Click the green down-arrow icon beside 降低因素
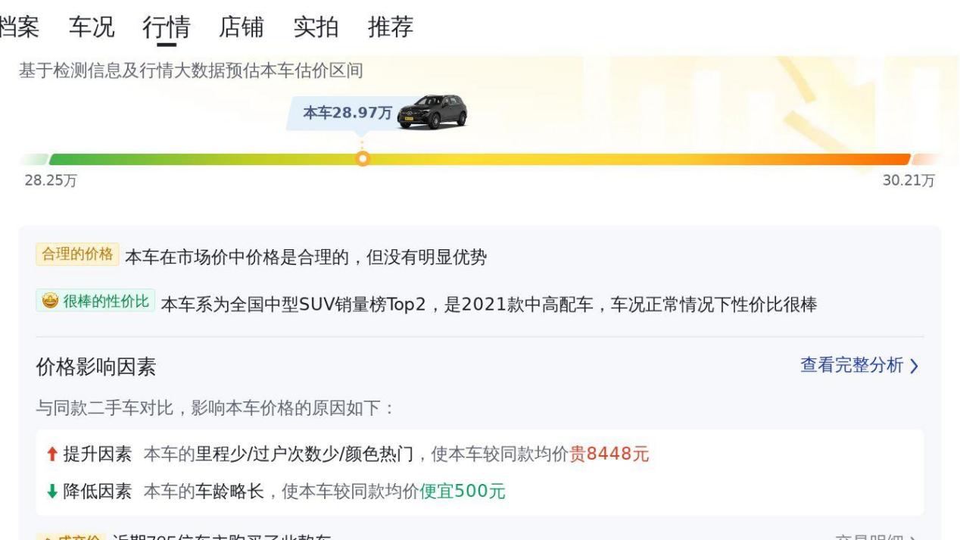 51,492
